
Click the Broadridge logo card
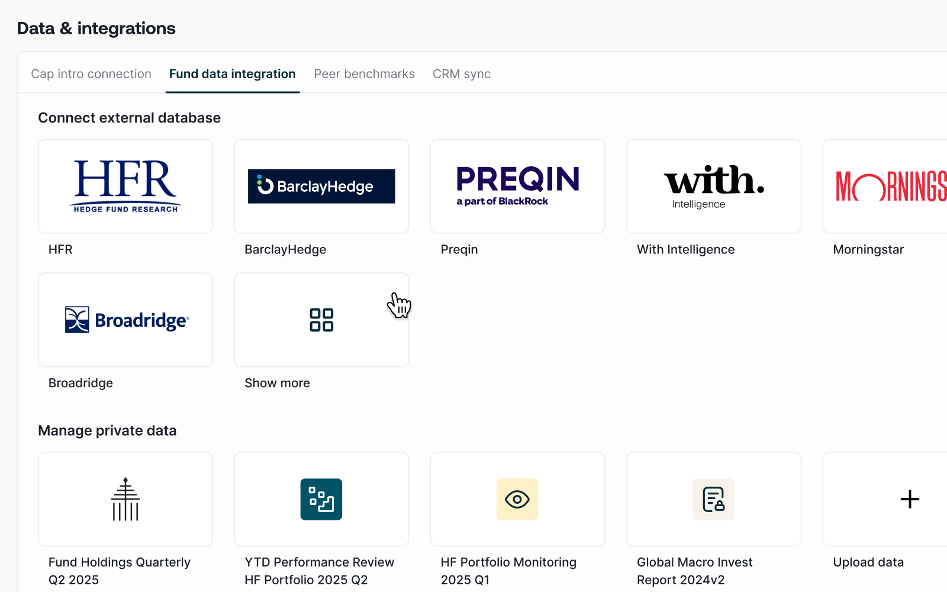click(x=125, y=320)
